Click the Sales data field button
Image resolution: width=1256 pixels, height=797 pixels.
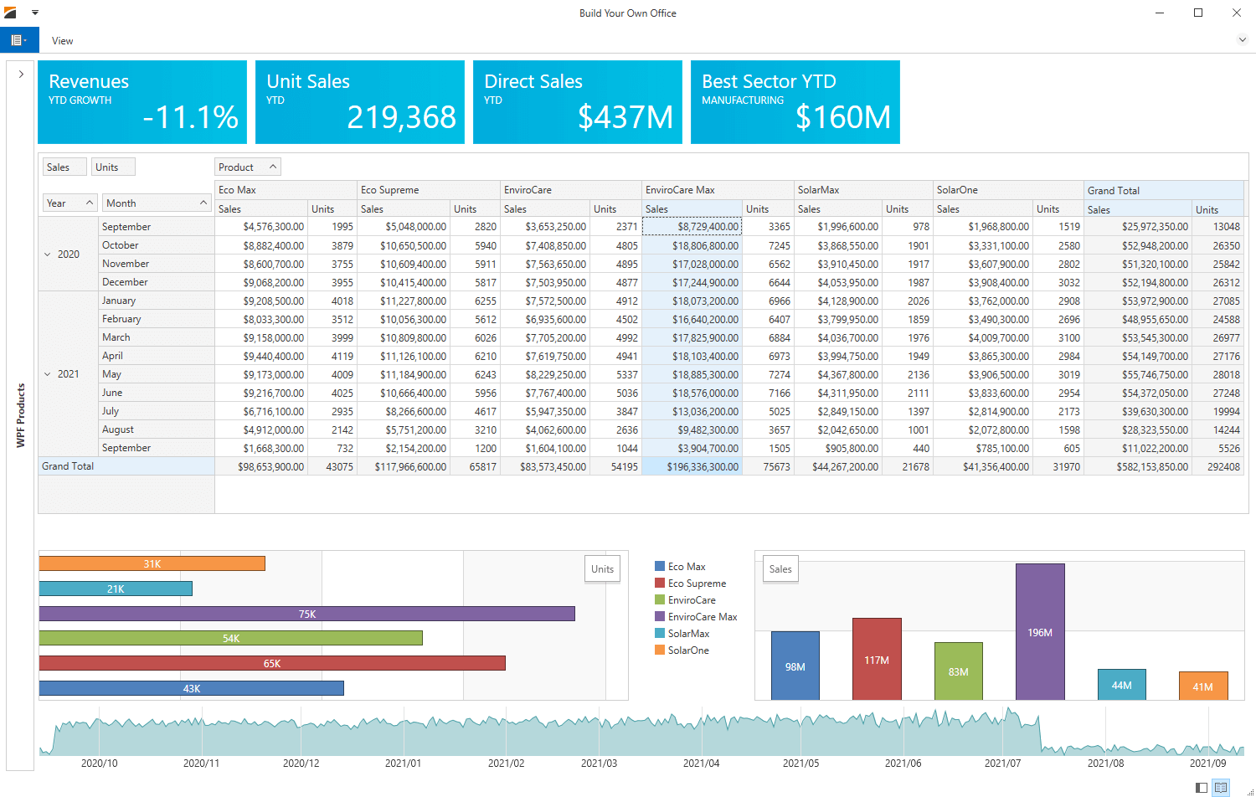[x=64, y=167]
